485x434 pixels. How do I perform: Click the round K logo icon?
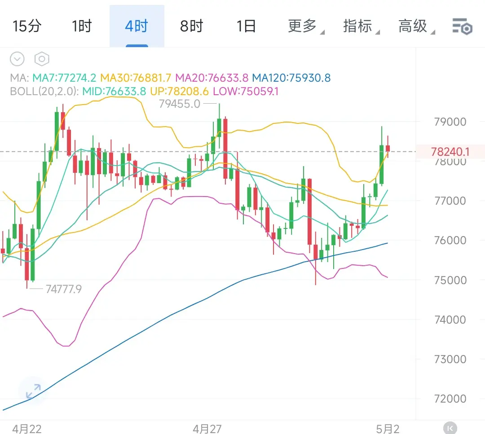pos(450,428)
